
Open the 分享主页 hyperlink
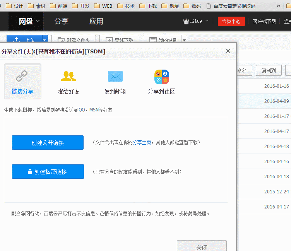[x=142, y=142]
